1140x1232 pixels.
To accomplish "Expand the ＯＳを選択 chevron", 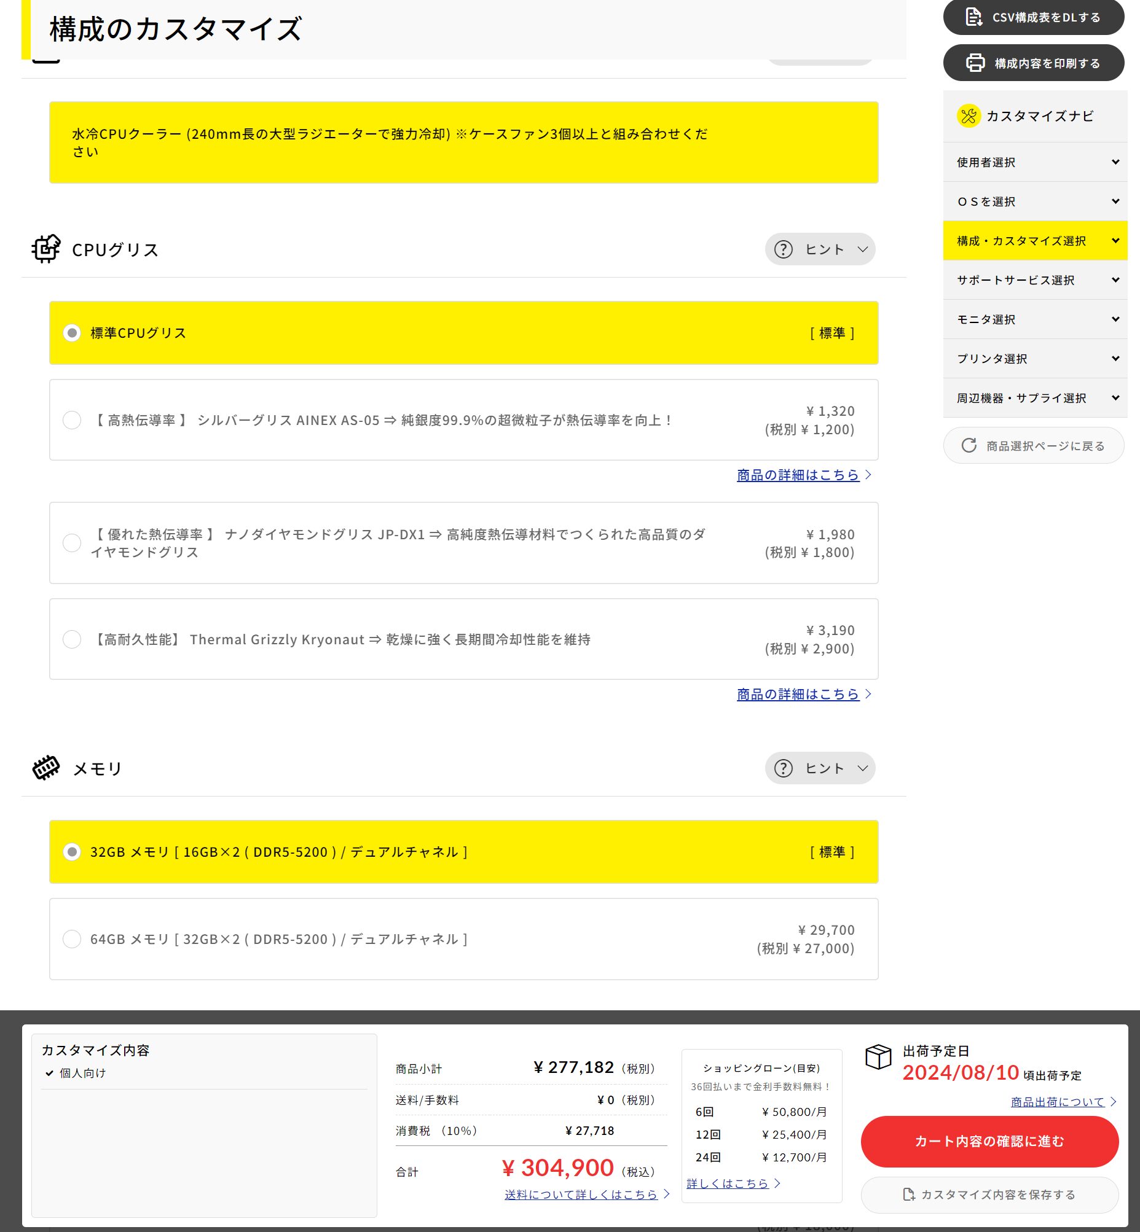I will (1115, 201).
